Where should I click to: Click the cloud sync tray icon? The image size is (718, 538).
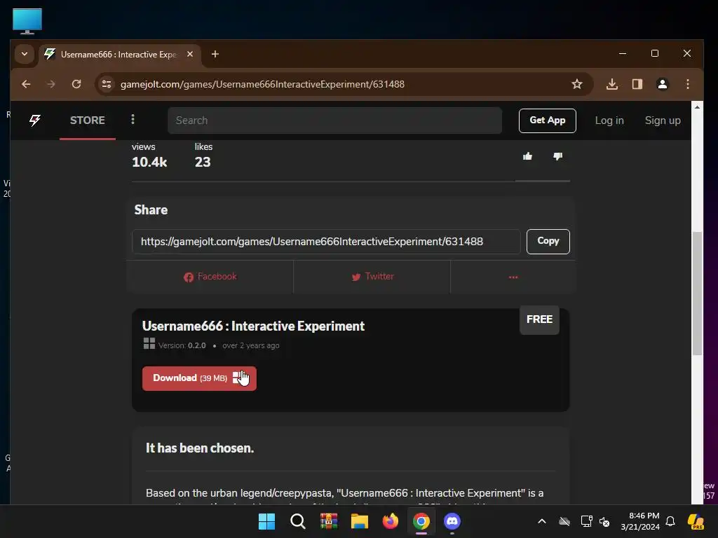pyautogui.click(x=564, y=521)
